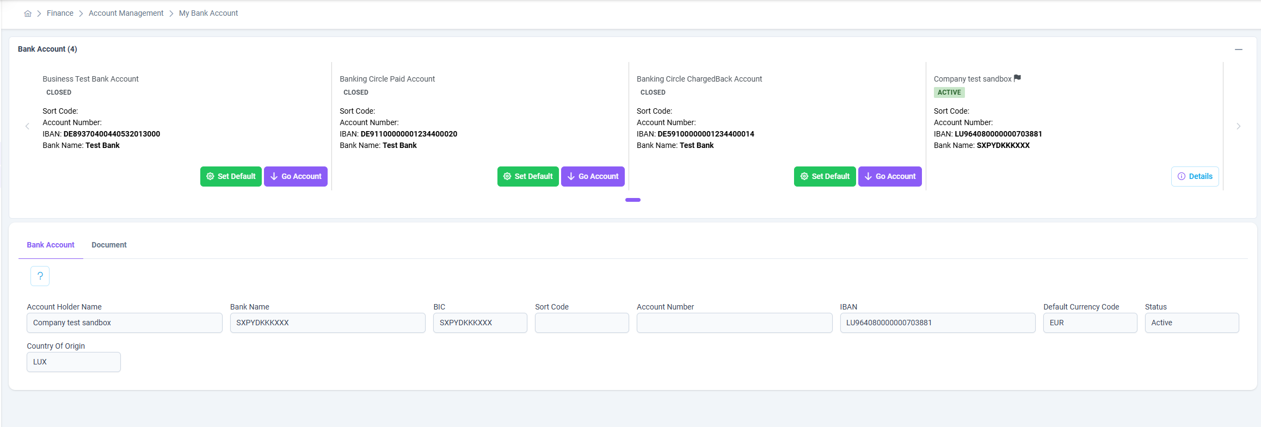Switch to the Document tab
1261x427 pixels.
109,245
